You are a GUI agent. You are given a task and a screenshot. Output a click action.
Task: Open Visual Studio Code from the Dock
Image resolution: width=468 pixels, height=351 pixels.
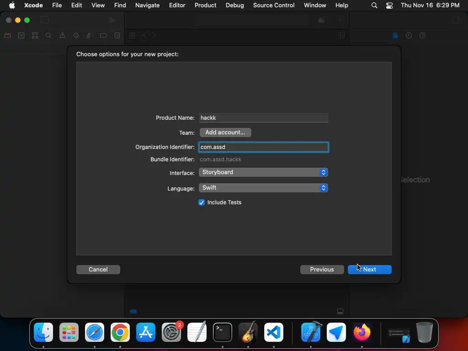(274, 332)
